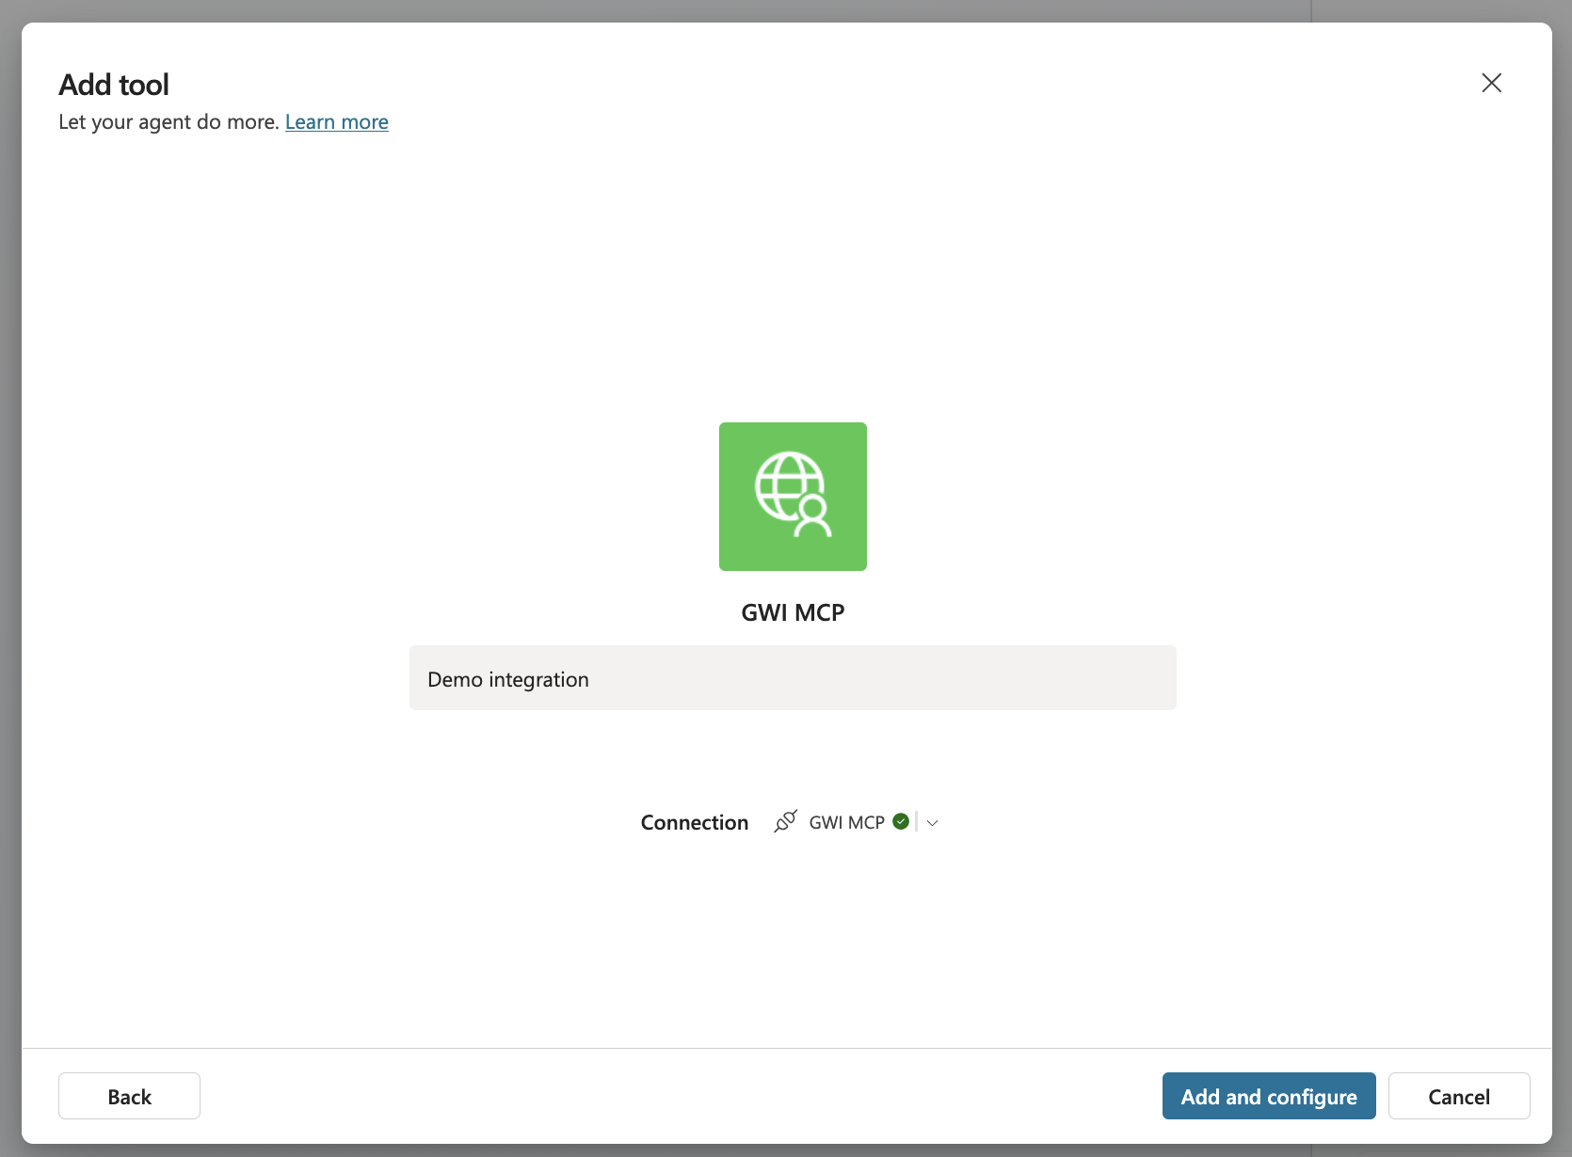Click the connection plug icon

pos(785,822)
